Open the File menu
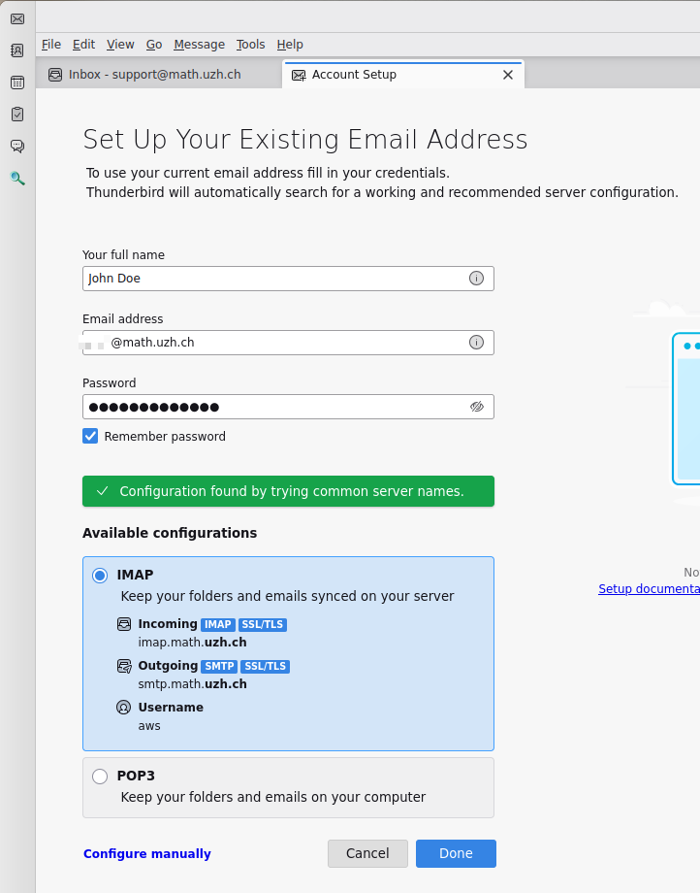Screen dimensions: 700x893 (x=51, y=45)
